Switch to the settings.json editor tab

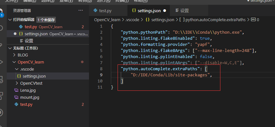click(148, 11)
